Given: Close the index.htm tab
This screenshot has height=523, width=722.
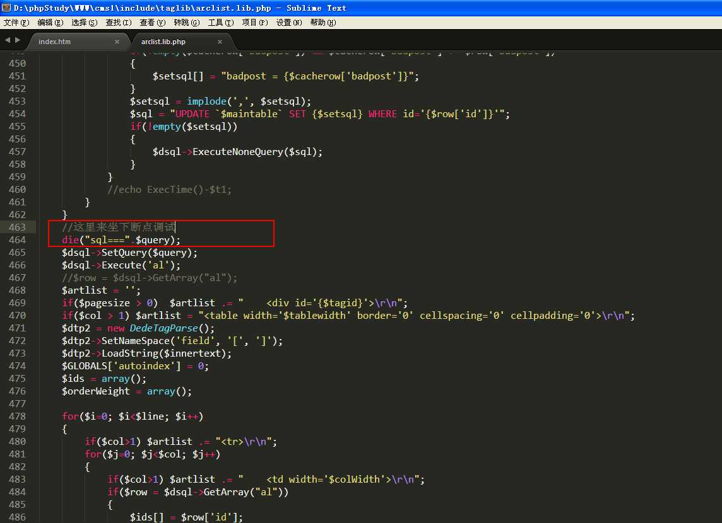Looking at the screenshot, I should [117, 42].
